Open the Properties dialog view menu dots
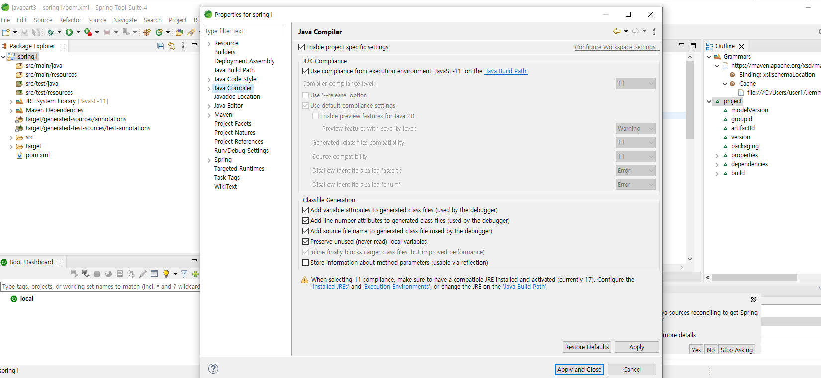821x378 pixels. click(x=654, y=31)
